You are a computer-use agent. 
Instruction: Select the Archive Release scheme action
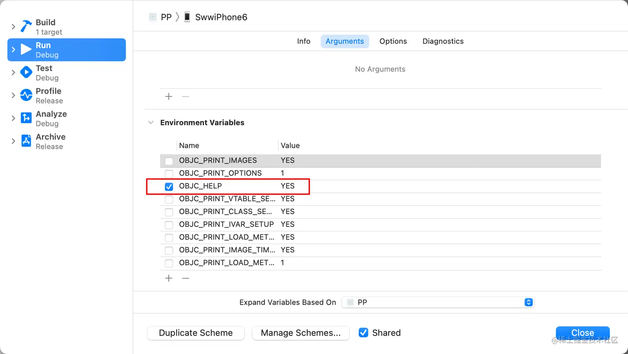(x=66, y=141)
